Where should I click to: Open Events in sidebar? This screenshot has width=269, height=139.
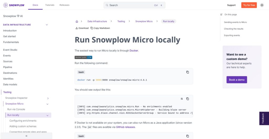(7, 56)
